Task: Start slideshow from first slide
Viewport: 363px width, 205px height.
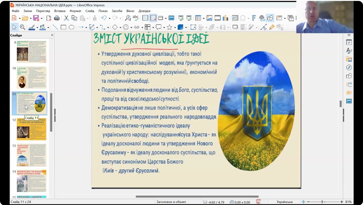Action: (181, 18)
